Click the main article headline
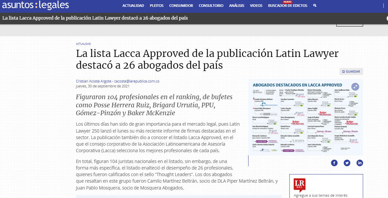This screenshot has height=198, width=388. [207, 59]
